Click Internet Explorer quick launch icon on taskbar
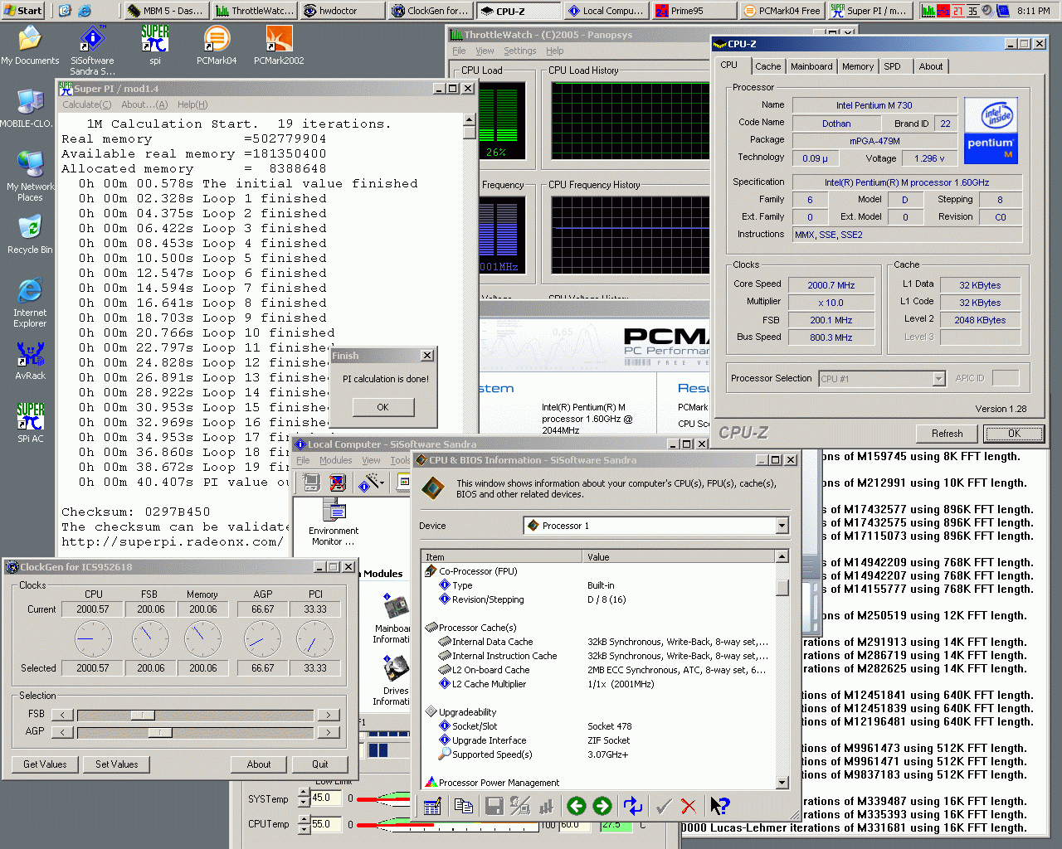Image resolution: width=1062 pixels, height=849 pixels. (85, 11)
